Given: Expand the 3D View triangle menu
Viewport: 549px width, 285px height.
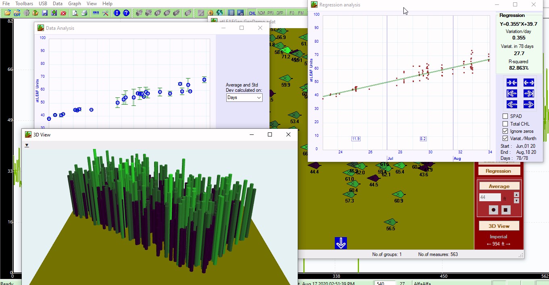Looking at the screenshot, I should point(27,145).
